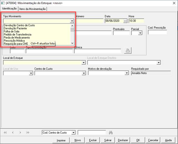Collapse the Tipo Movimento dropdown arrow

point(72,21)
